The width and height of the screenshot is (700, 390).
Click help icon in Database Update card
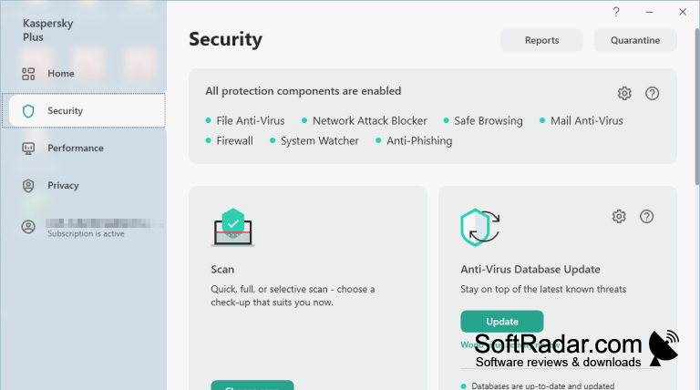pyautogui.click(x=646, y=217)
